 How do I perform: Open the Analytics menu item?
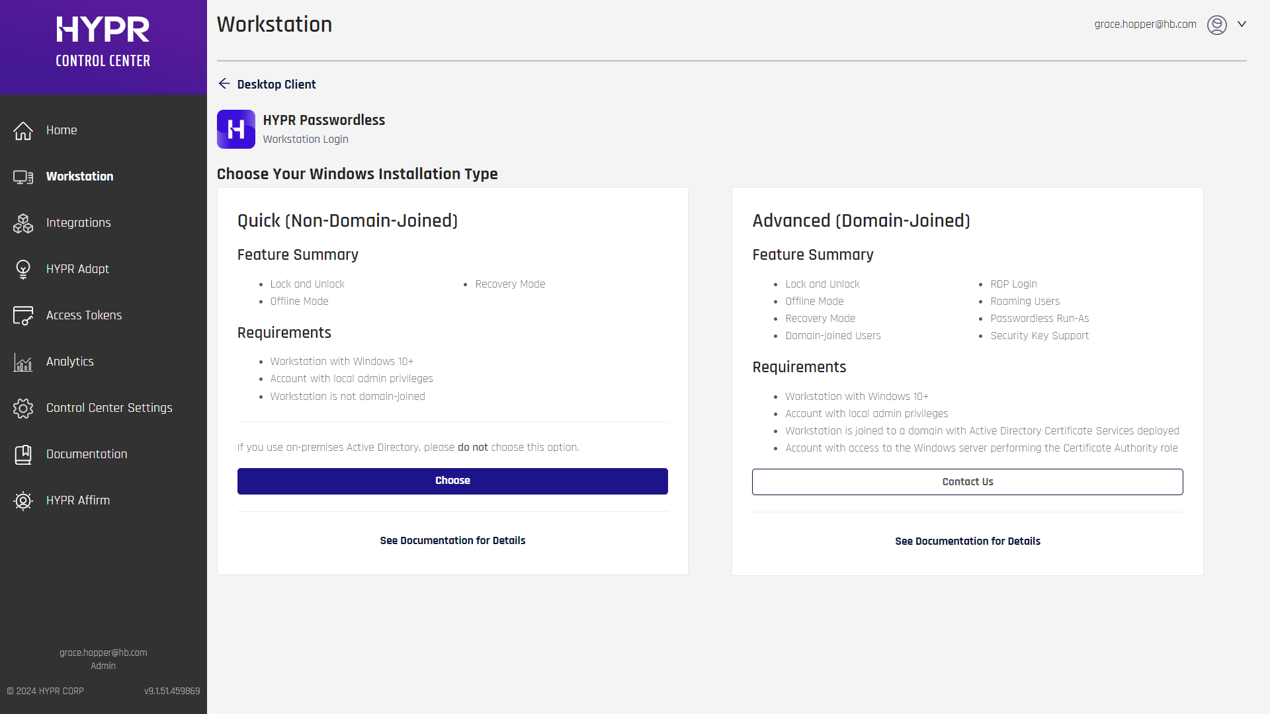click(69, 362)
